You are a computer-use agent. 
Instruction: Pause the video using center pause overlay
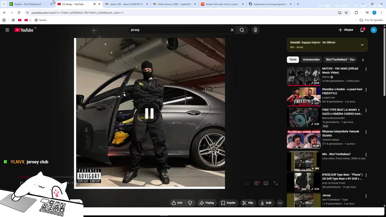149,114
